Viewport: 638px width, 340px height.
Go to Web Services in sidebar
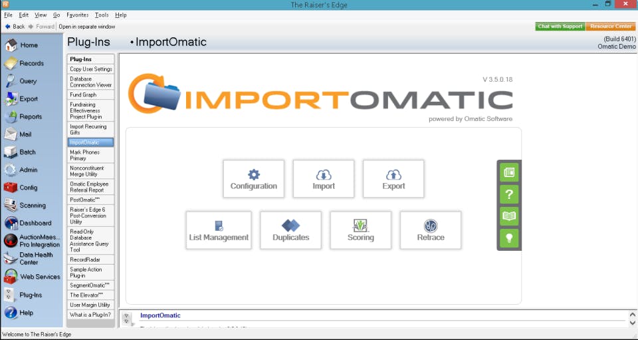[32, 277]
